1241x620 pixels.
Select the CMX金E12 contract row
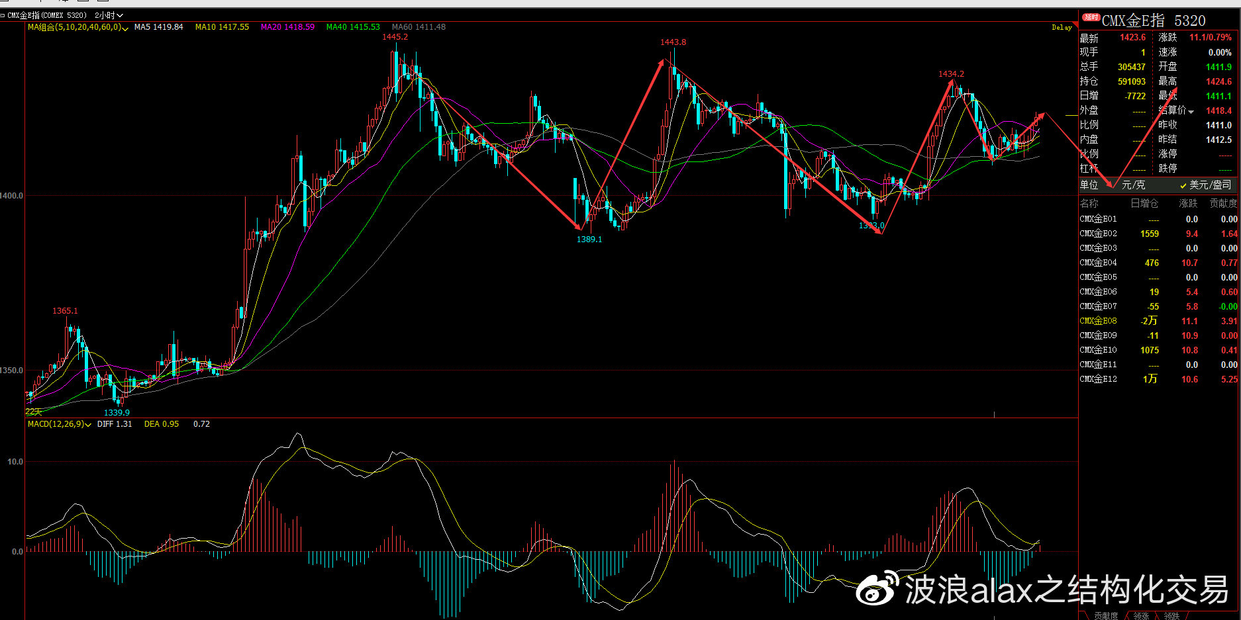pyautogui.click(x=1159, y=379)
